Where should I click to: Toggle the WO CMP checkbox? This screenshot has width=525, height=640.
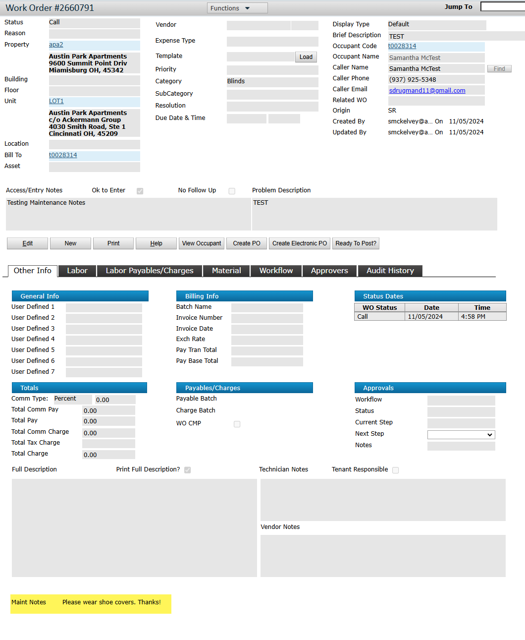(237, 424)
